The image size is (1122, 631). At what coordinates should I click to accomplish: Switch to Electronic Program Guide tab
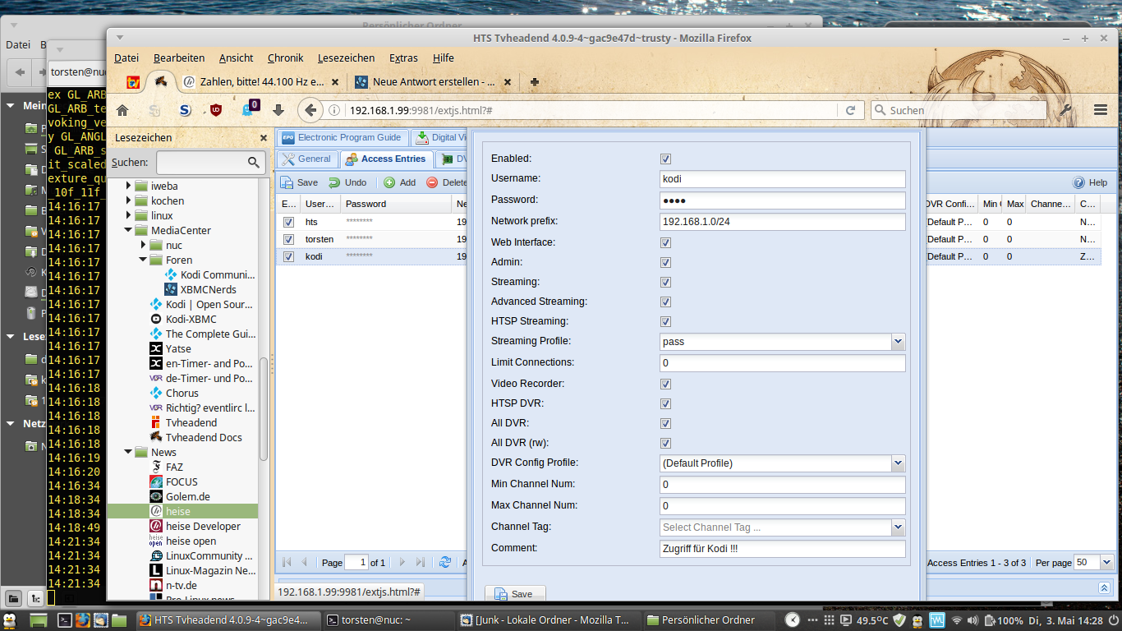pos(342,137)
